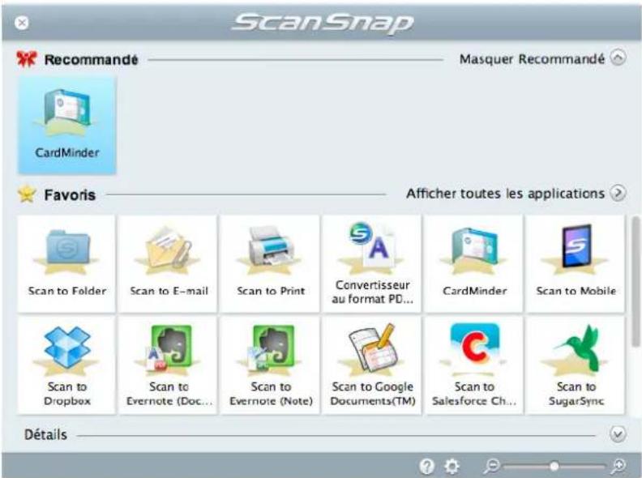642x478 pixels.
Task: Open help with question mark icon
Action: coord(426,466)
